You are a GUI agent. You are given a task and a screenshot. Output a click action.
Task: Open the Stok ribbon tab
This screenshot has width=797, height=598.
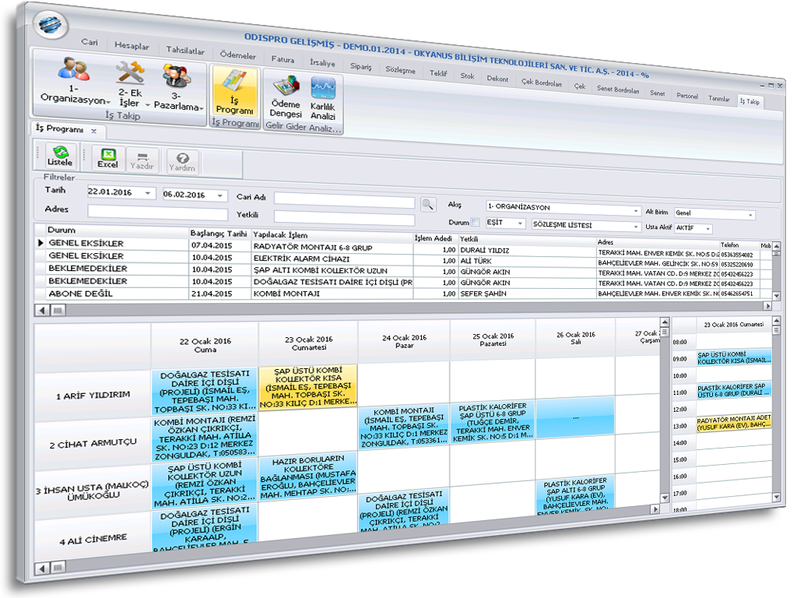[467, 76]
